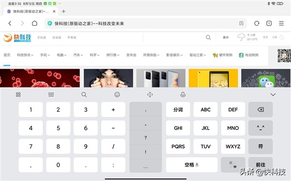Image resolution: width=291 pixels, height=181 pixels.
Task: Tap the MNO key
Action: 233,128
